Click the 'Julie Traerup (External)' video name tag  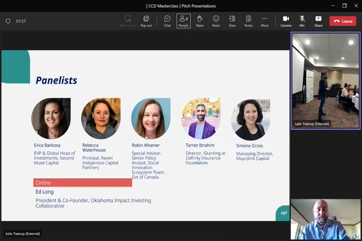click(311, 124)
